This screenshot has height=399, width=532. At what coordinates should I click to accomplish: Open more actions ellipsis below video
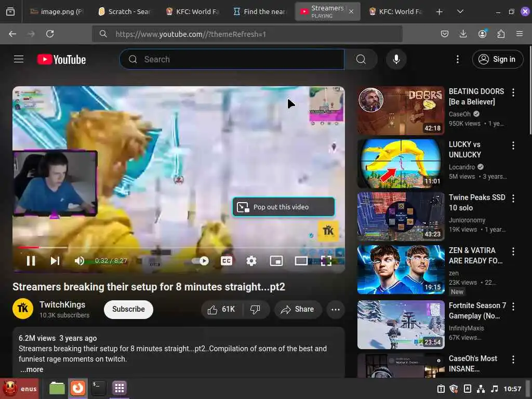click(x=335, y=310)
